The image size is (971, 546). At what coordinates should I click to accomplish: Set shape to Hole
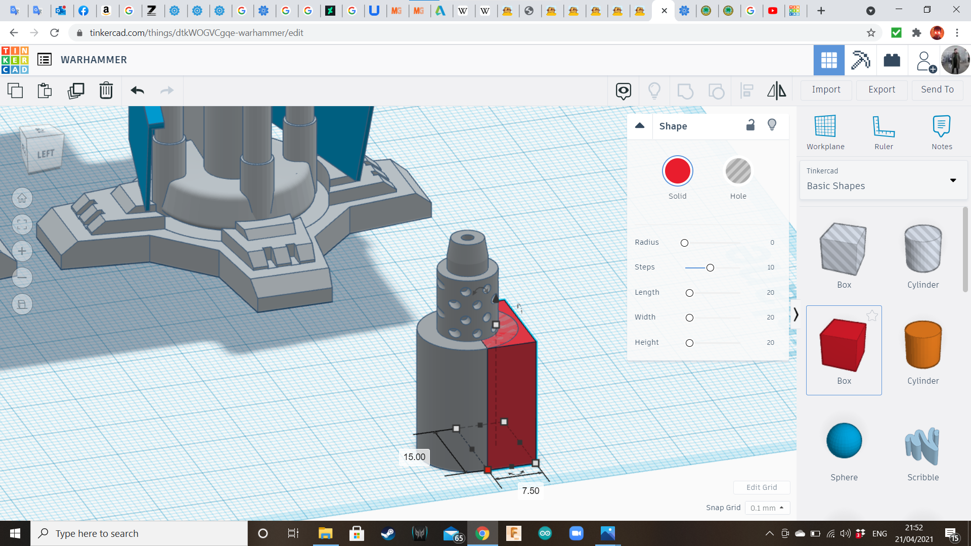738,171
